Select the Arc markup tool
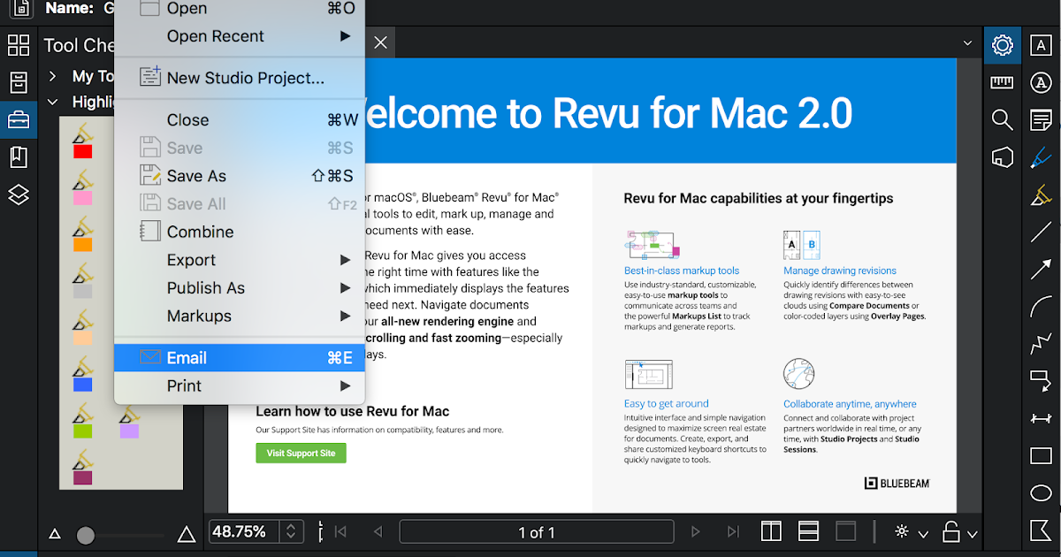Image resolution: width=1061 pixels, height=557 pixels. tap(1041, 306)
